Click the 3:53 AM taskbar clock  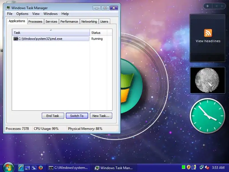click(x=218, y=167)
